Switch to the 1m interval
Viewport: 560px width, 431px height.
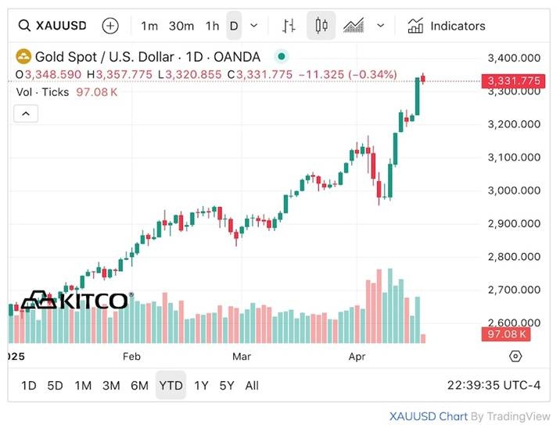point(149,26)
